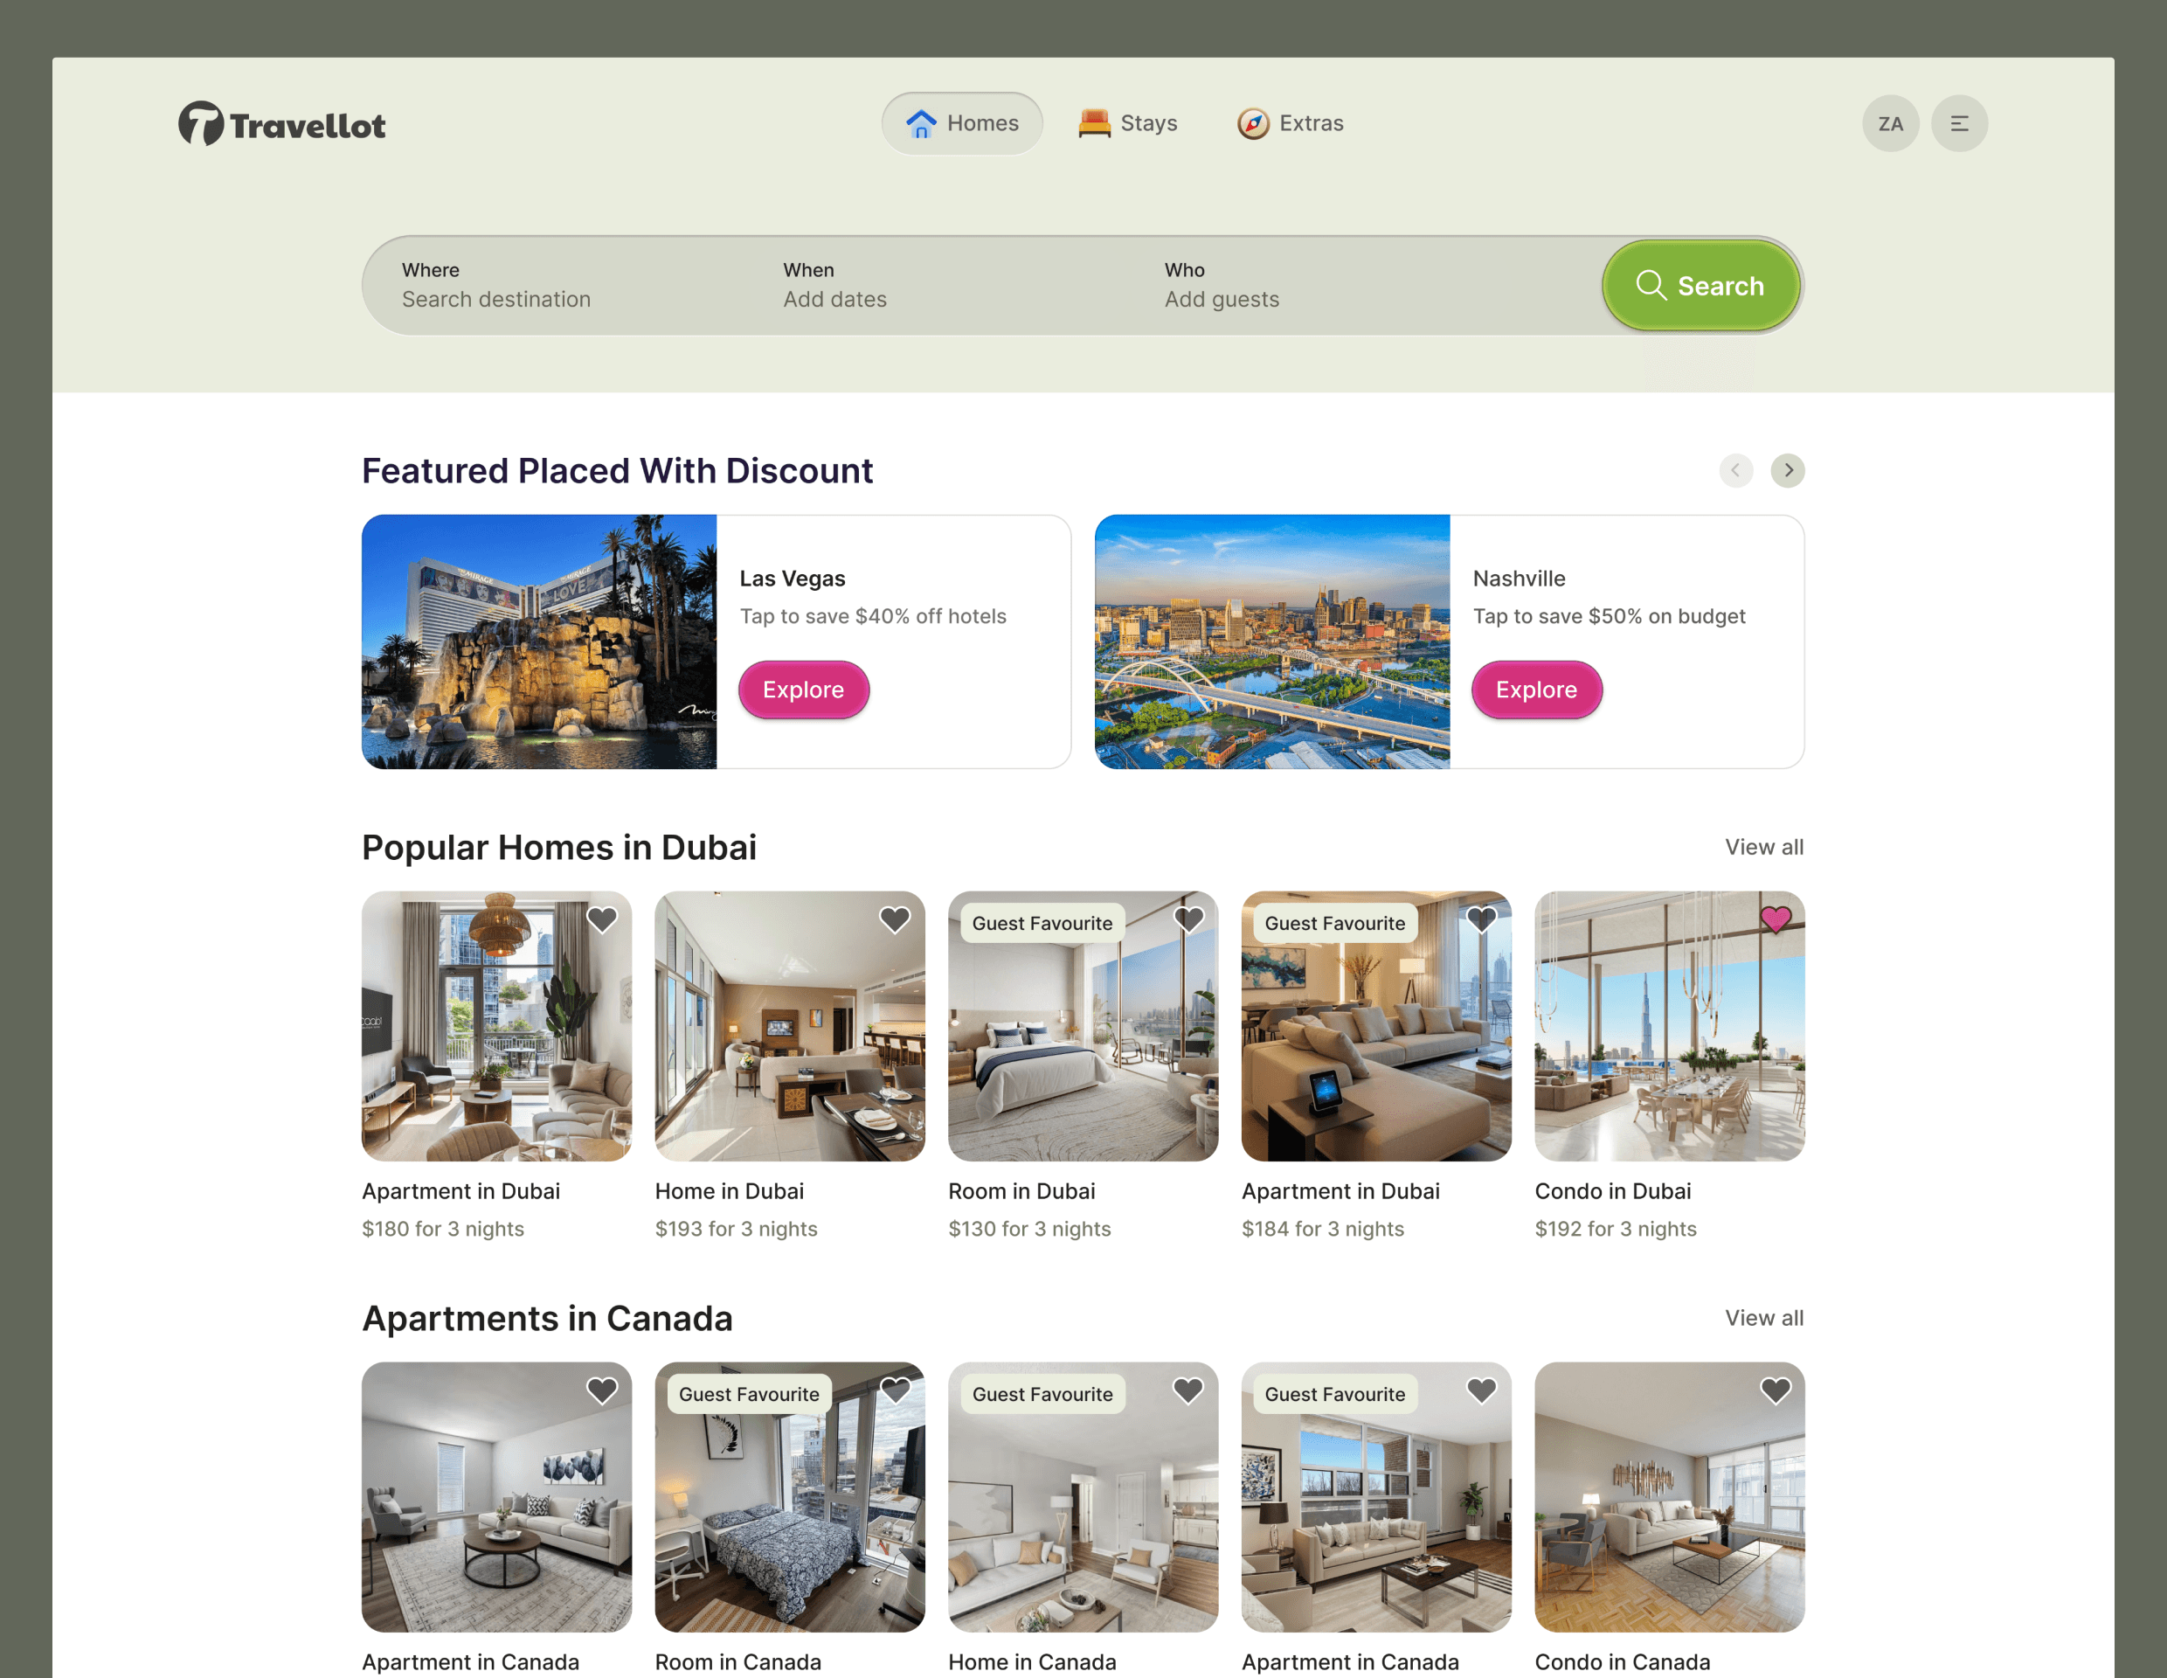
Task: Go back in the carousel with the left arrow
Action: [x=1736, y=470]
